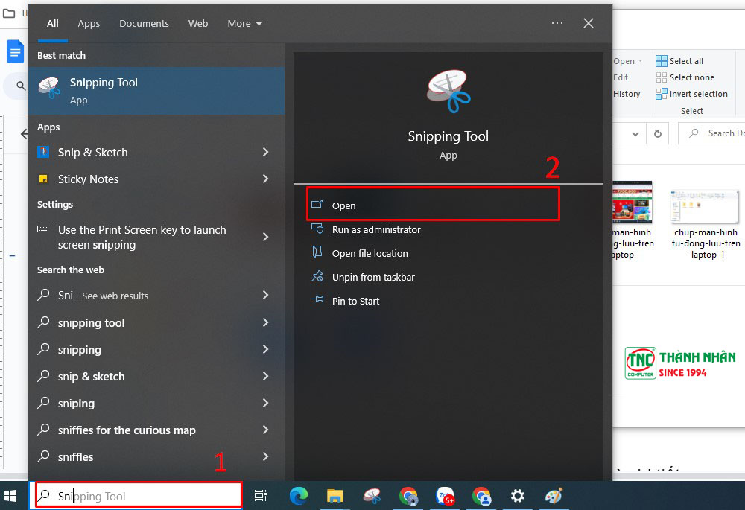
Task: Open the Open dropdown in File Explorer ribbon
Action: click(x=627, y=61)
